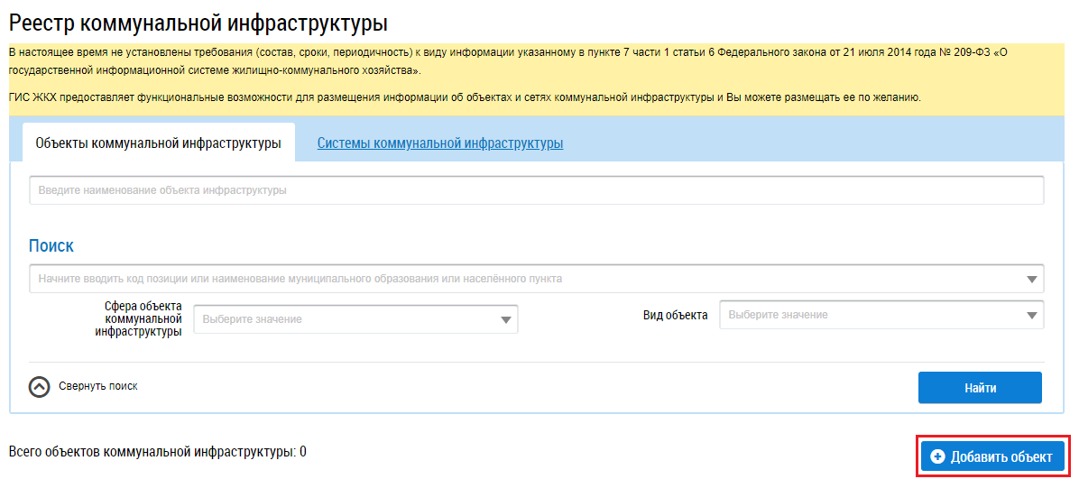Click the yellow notice about ГИС ЖКХ

point(464,97)
